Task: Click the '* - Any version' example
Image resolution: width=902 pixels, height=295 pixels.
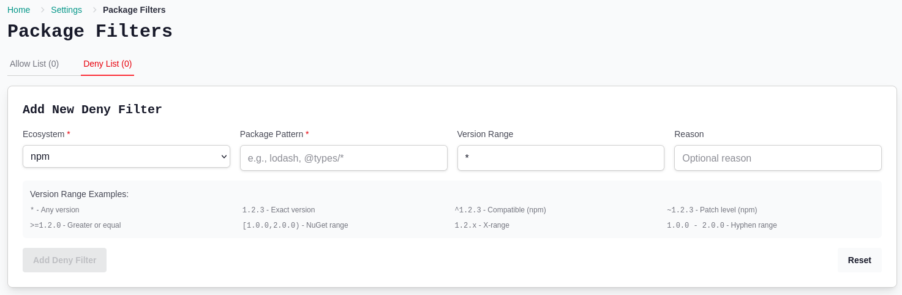Action: [x=54, y=210]
